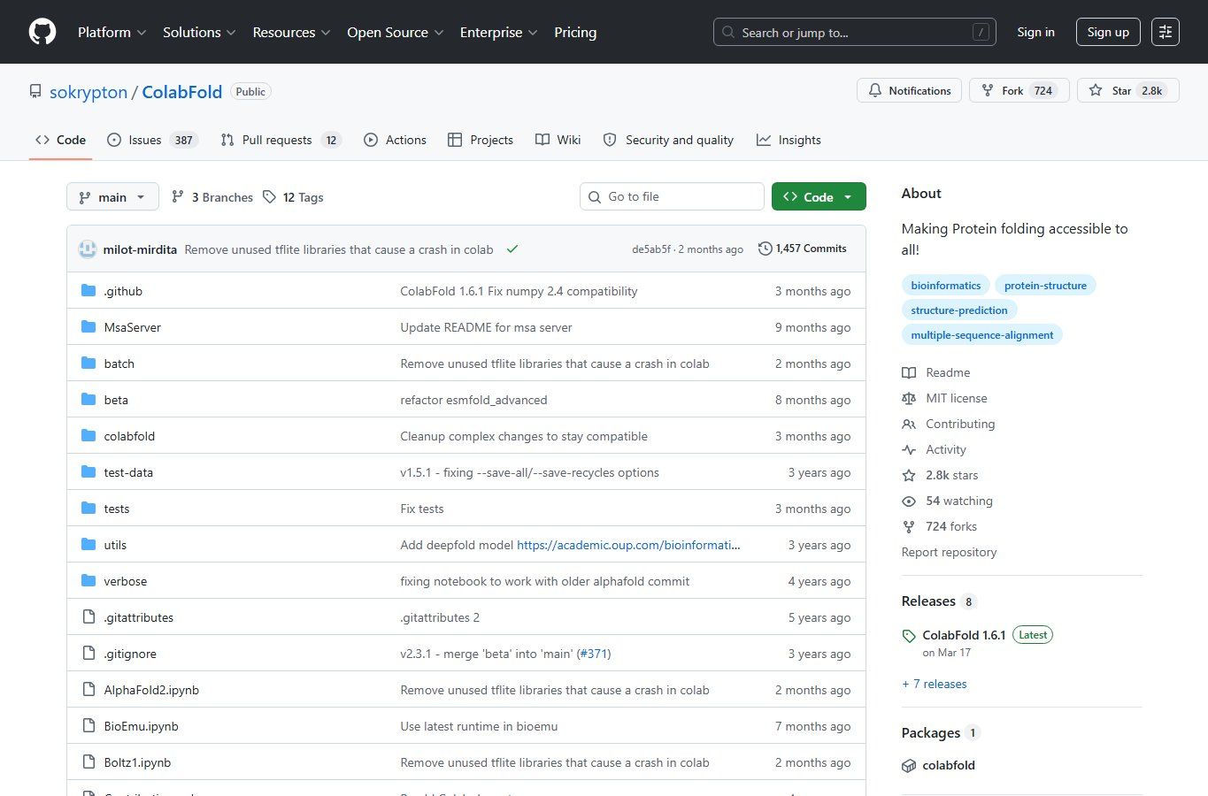1208x796 pixels.
Task: Expand the Platform menu in the header
Action: point(112,32)
